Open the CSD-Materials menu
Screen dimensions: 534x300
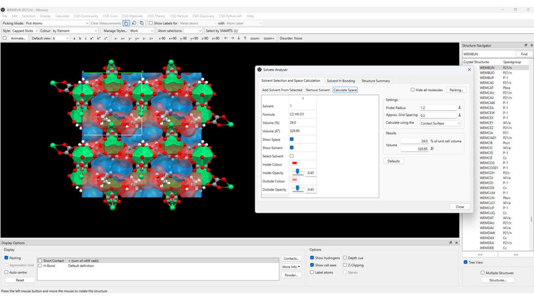point(132,16)
